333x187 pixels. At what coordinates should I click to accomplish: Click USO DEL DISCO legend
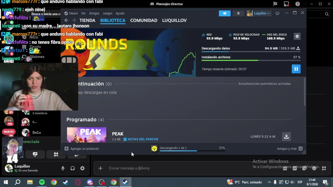tap(274, 36)
